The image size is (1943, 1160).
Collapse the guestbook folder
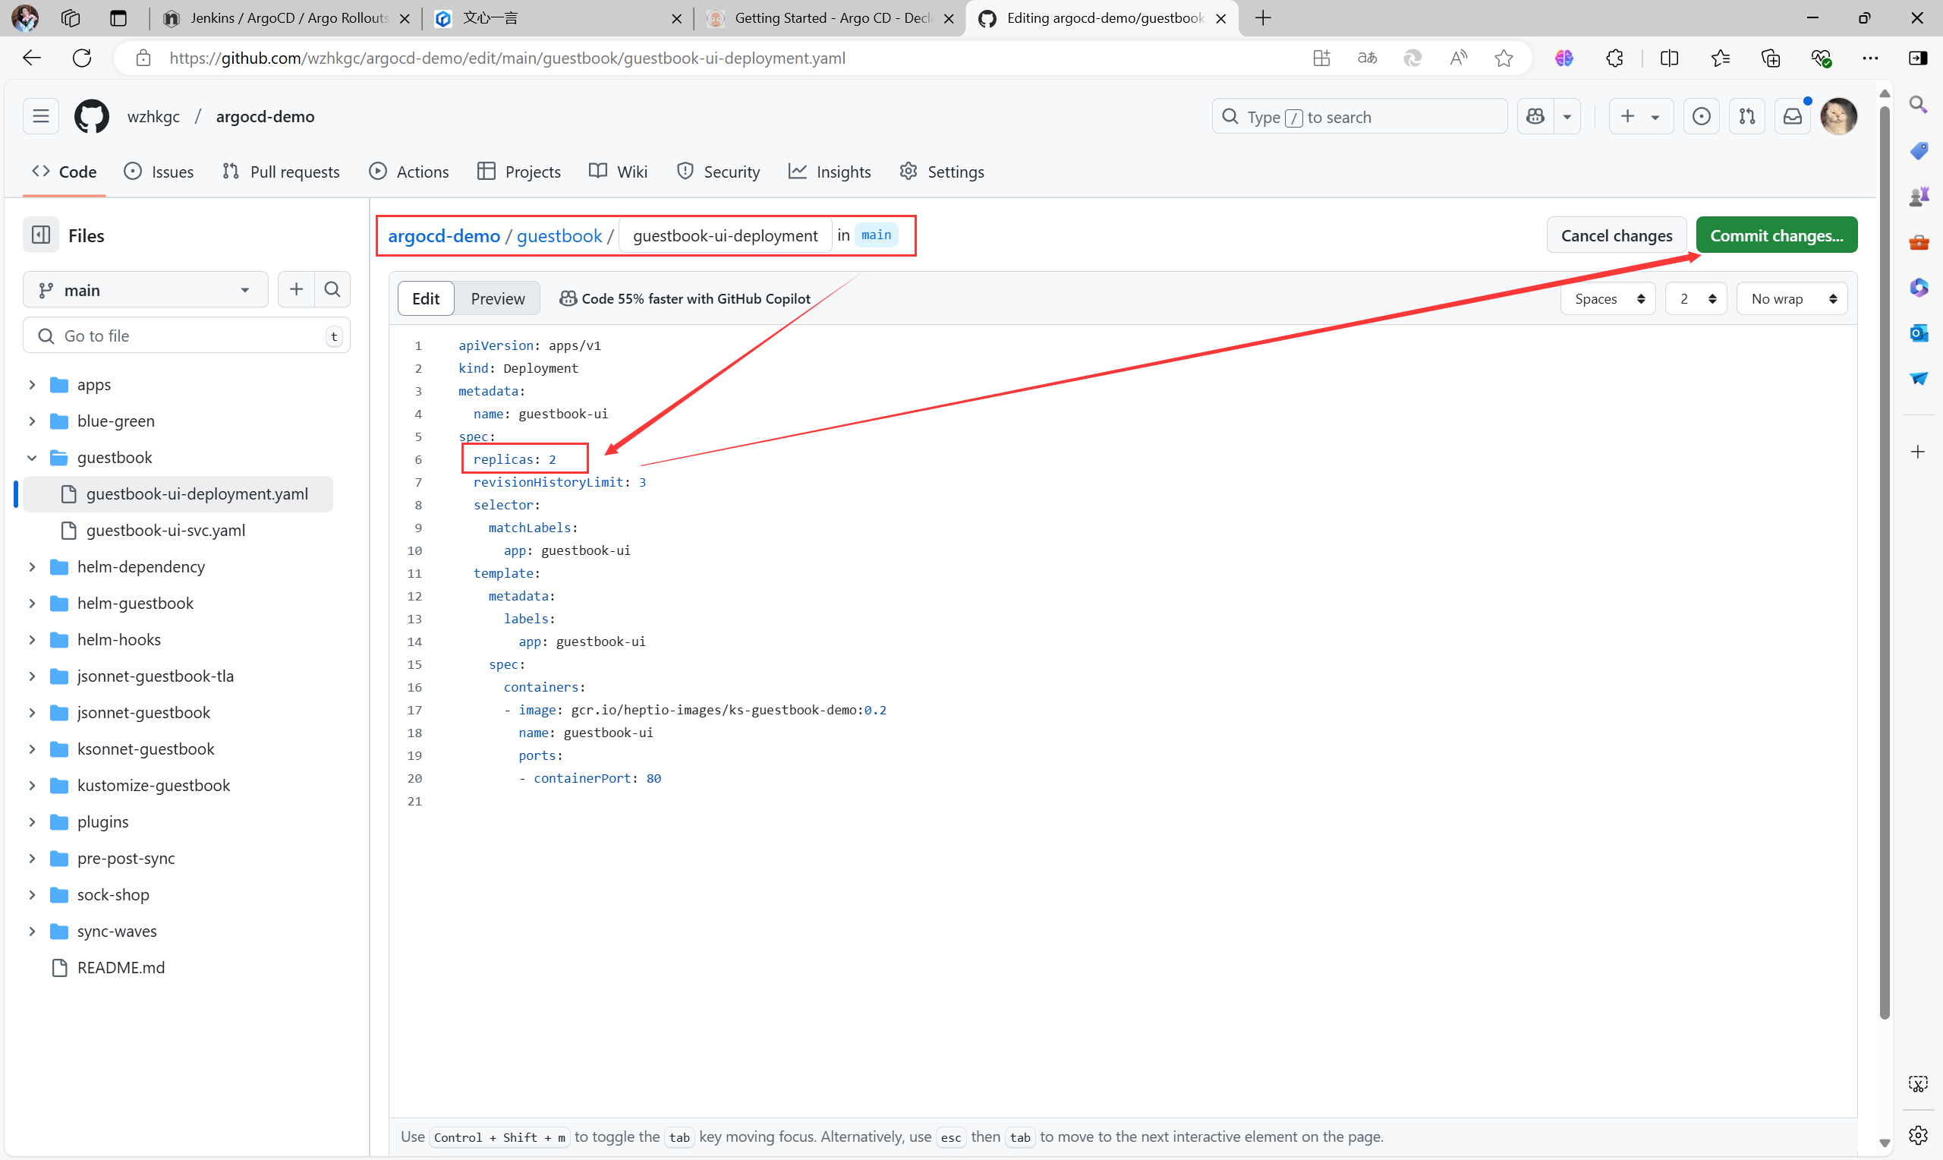(32, 457)
